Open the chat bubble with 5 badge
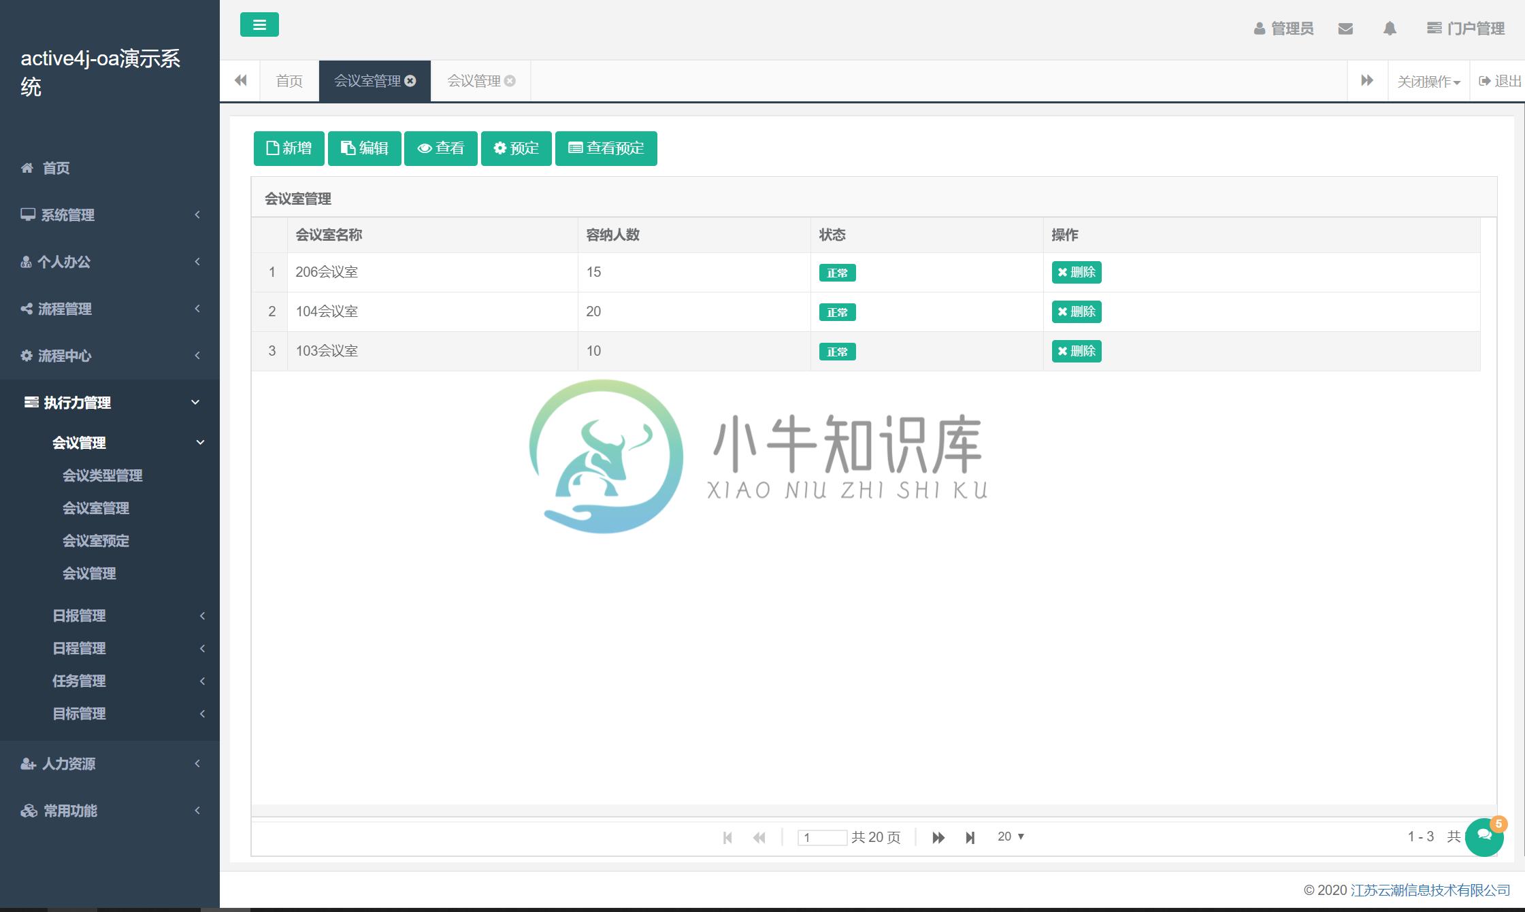 [1484, 837]
